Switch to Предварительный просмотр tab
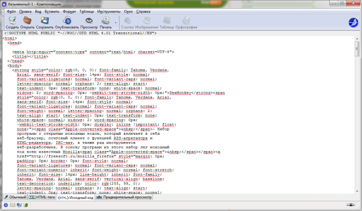The height and width of the screenshot is (211, 362). (124, 197)
